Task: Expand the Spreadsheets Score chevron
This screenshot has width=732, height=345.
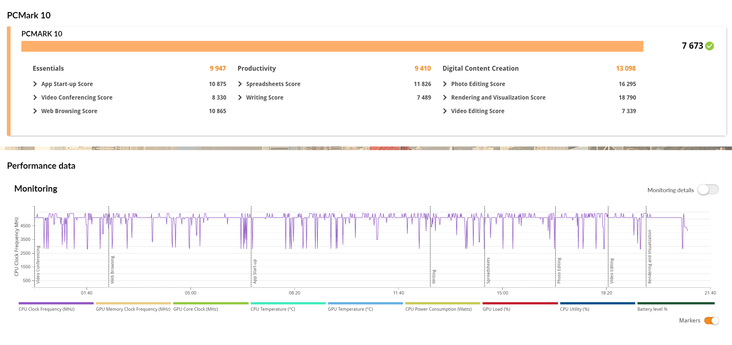Action: pyautogui.click(x=240, y=84)
